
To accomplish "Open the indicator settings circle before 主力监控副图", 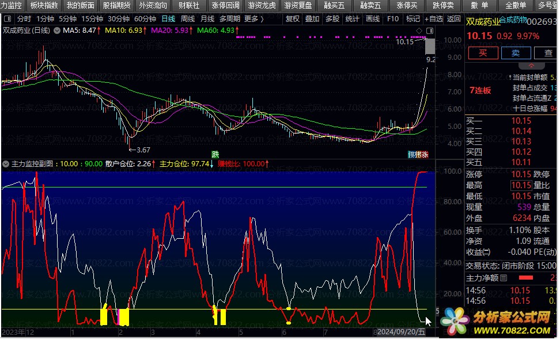I will click(5, 164).
